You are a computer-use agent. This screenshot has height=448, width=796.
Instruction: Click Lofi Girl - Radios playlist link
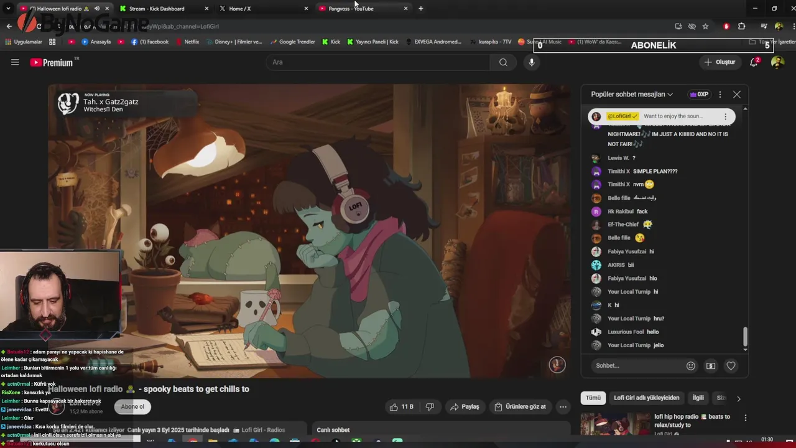tap(263, 430)
